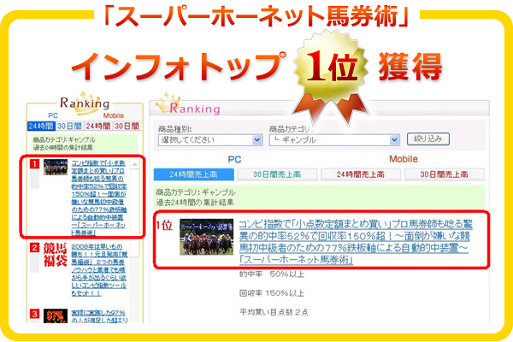Select the Mobile 30日間売上高 tab
This screenshot has height=342, width=513.
tap(445, 174)
